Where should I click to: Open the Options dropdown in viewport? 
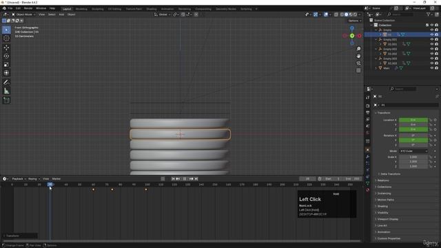[354, 21]
